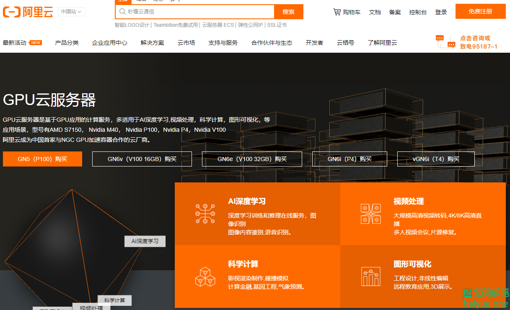Open the 企业应用中心 menu
Image resolution: width=510 pixels, height=310 pixels.
click(110, 43)
